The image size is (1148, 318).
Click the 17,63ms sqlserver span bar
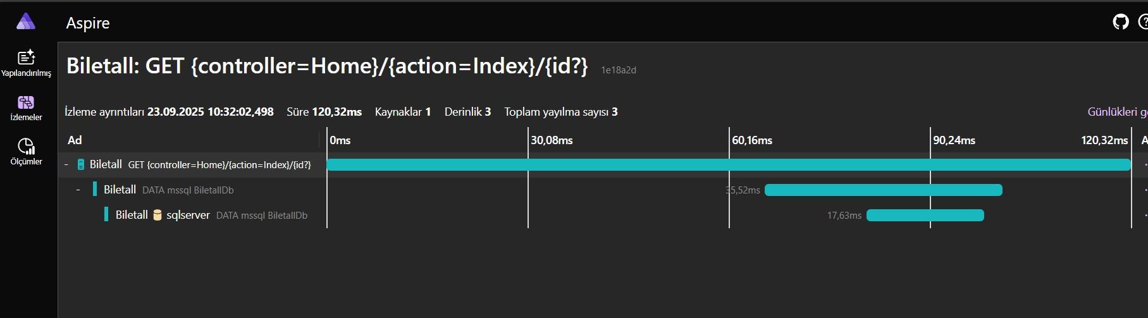925,216
